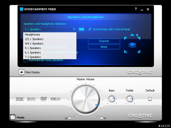
Task: Click the Creative logo on the lower panel
Action: (x=140, y=116)
